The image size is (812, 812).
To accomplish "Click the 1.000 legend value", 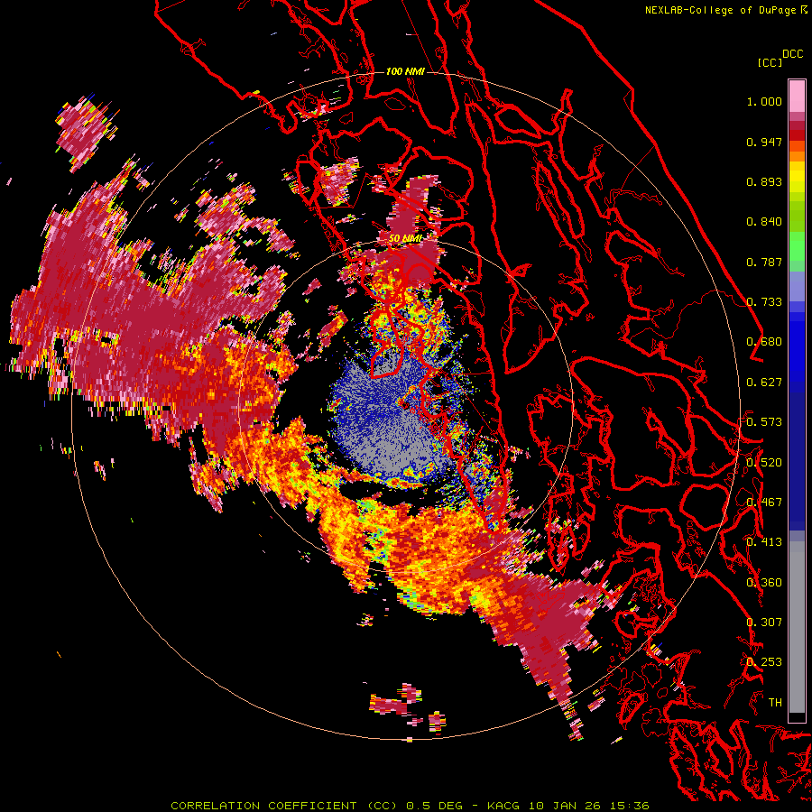I will (764, 101).
